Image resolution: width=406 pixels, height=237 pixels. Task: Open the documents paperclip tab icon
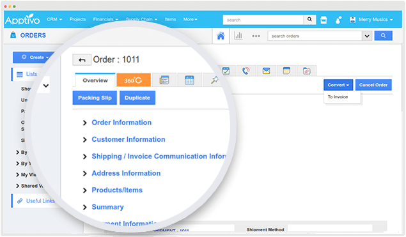pos(306,71)
